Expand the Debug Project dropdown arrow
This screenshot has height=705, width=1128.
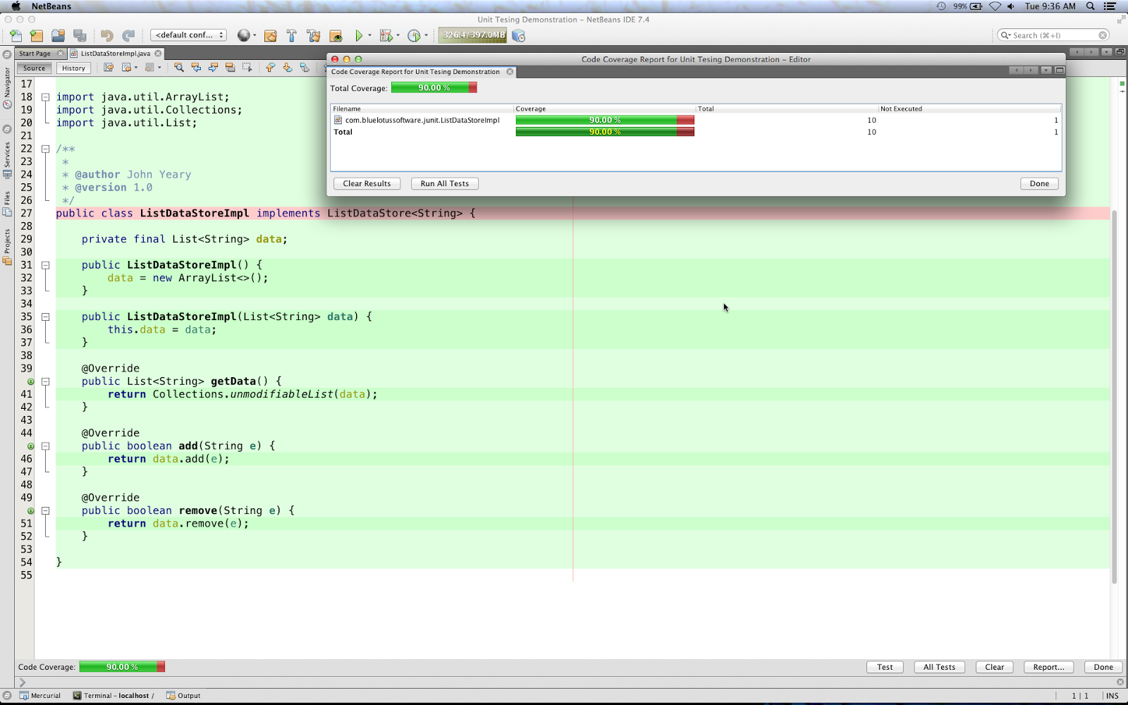click(398, 35)
